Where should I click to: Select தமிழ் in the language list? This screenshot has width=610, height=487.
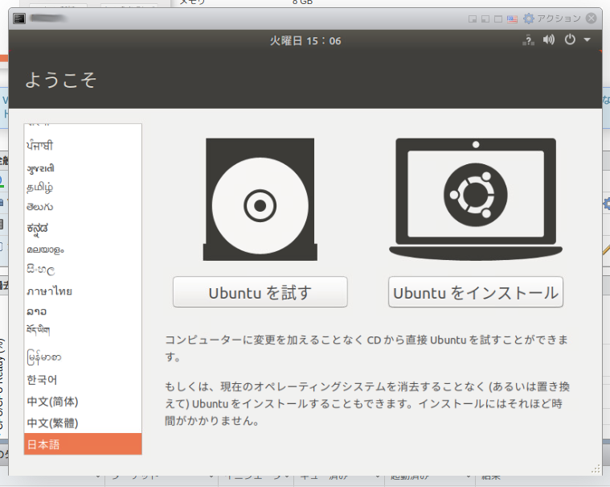click(x=83, y=188)
